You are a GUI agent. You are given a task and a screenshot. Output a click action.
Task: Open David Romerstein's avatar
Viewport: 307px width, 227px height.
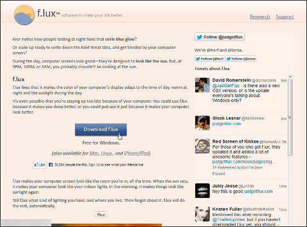[202, 85]
